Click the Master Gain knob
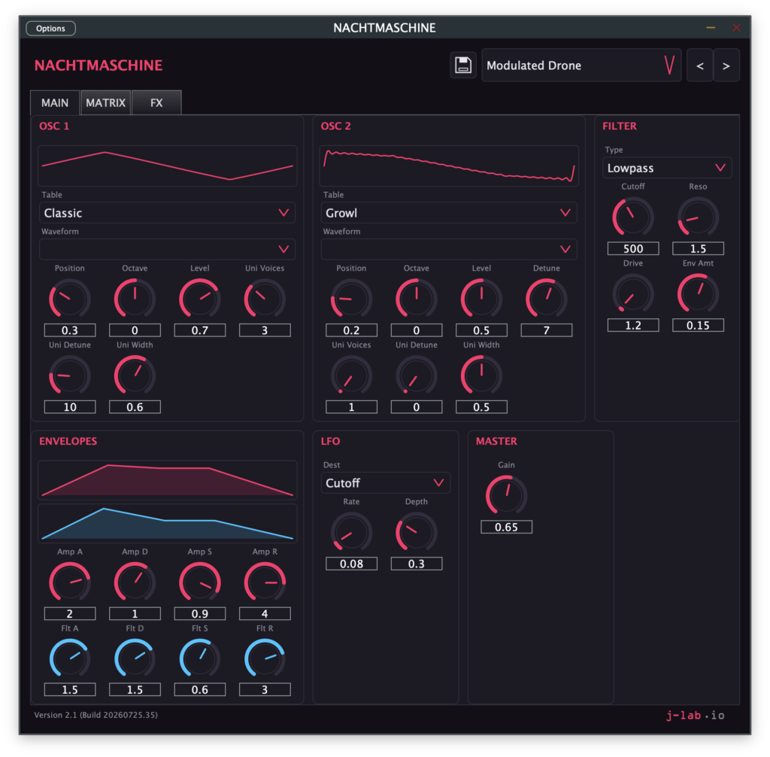This screenshot has height=757, width=770. tap(506, 495)
